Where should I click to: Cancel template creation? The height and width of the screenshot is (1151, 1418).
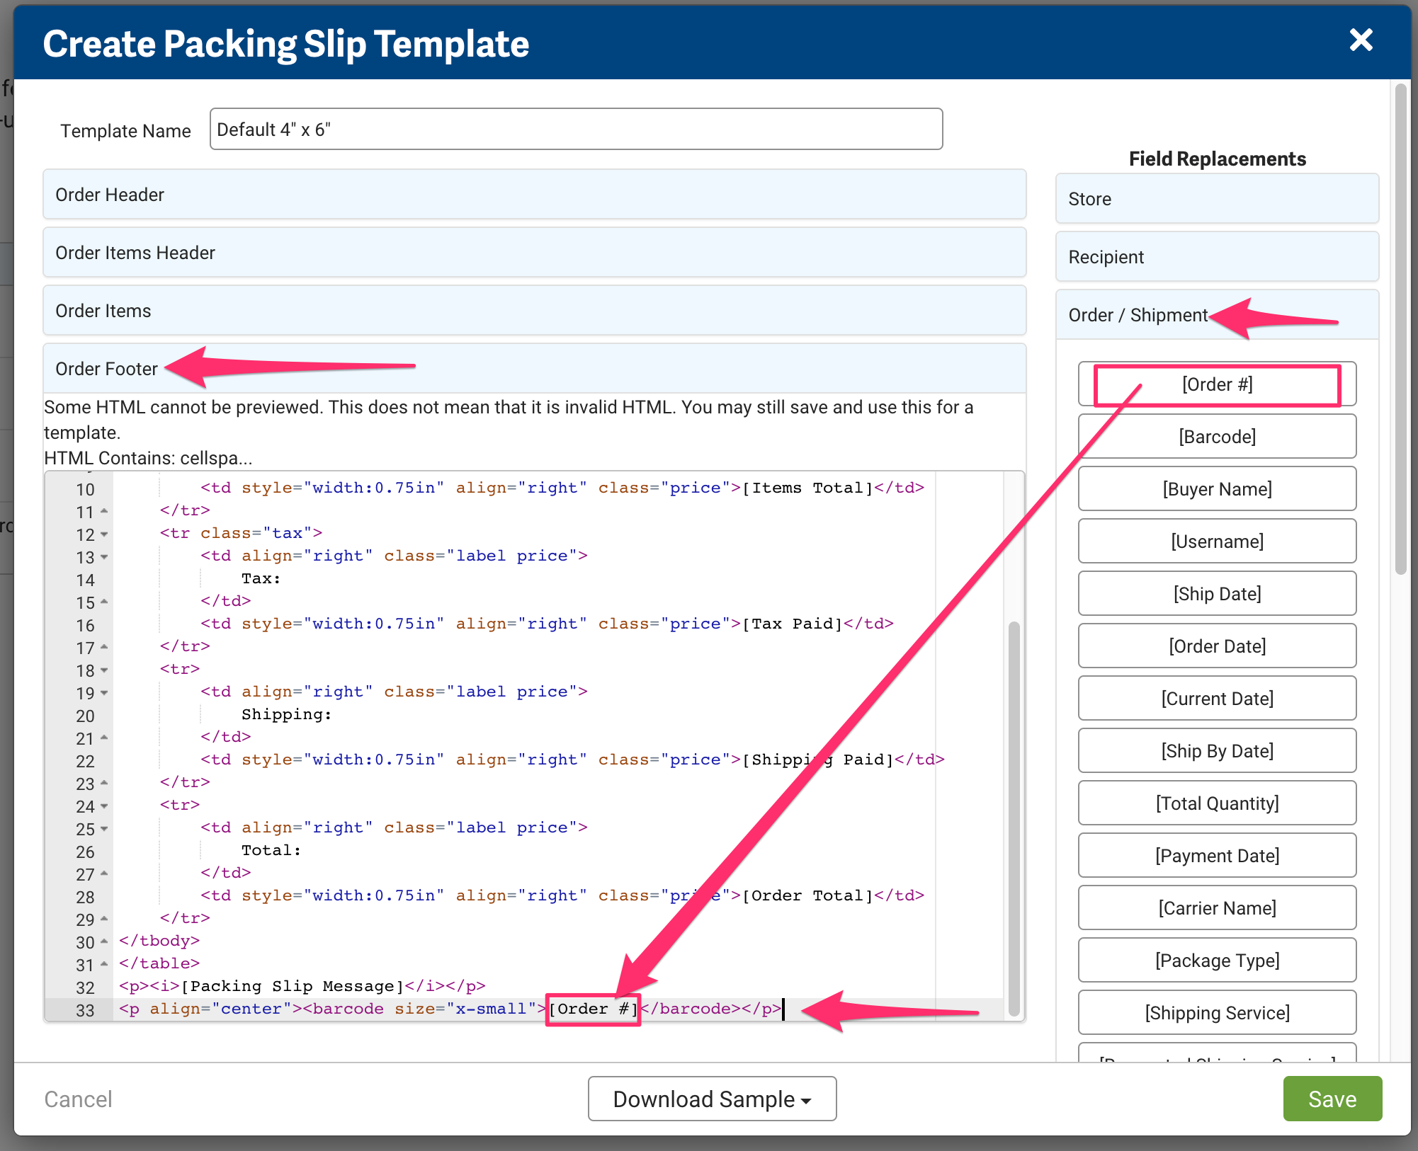[x=78, y=1099]
